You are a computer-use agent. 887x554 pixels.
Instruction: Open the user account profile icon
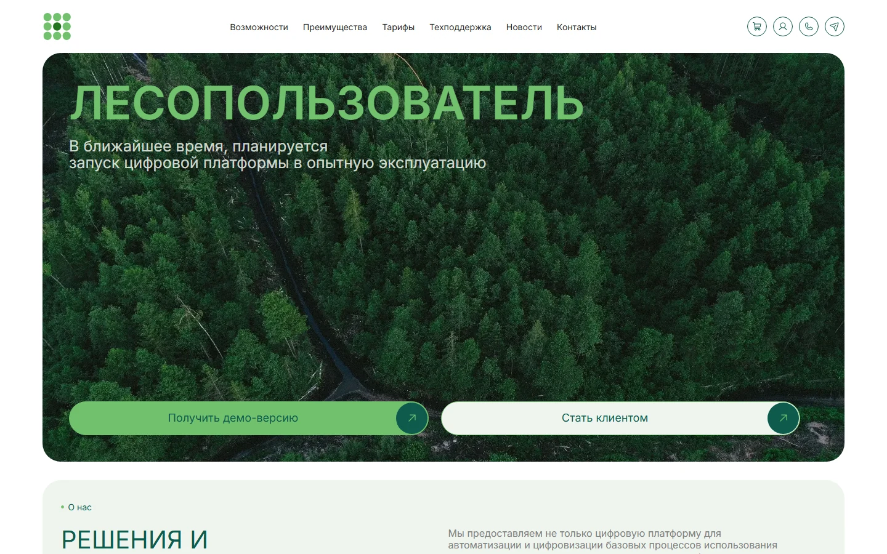[783, 26]
